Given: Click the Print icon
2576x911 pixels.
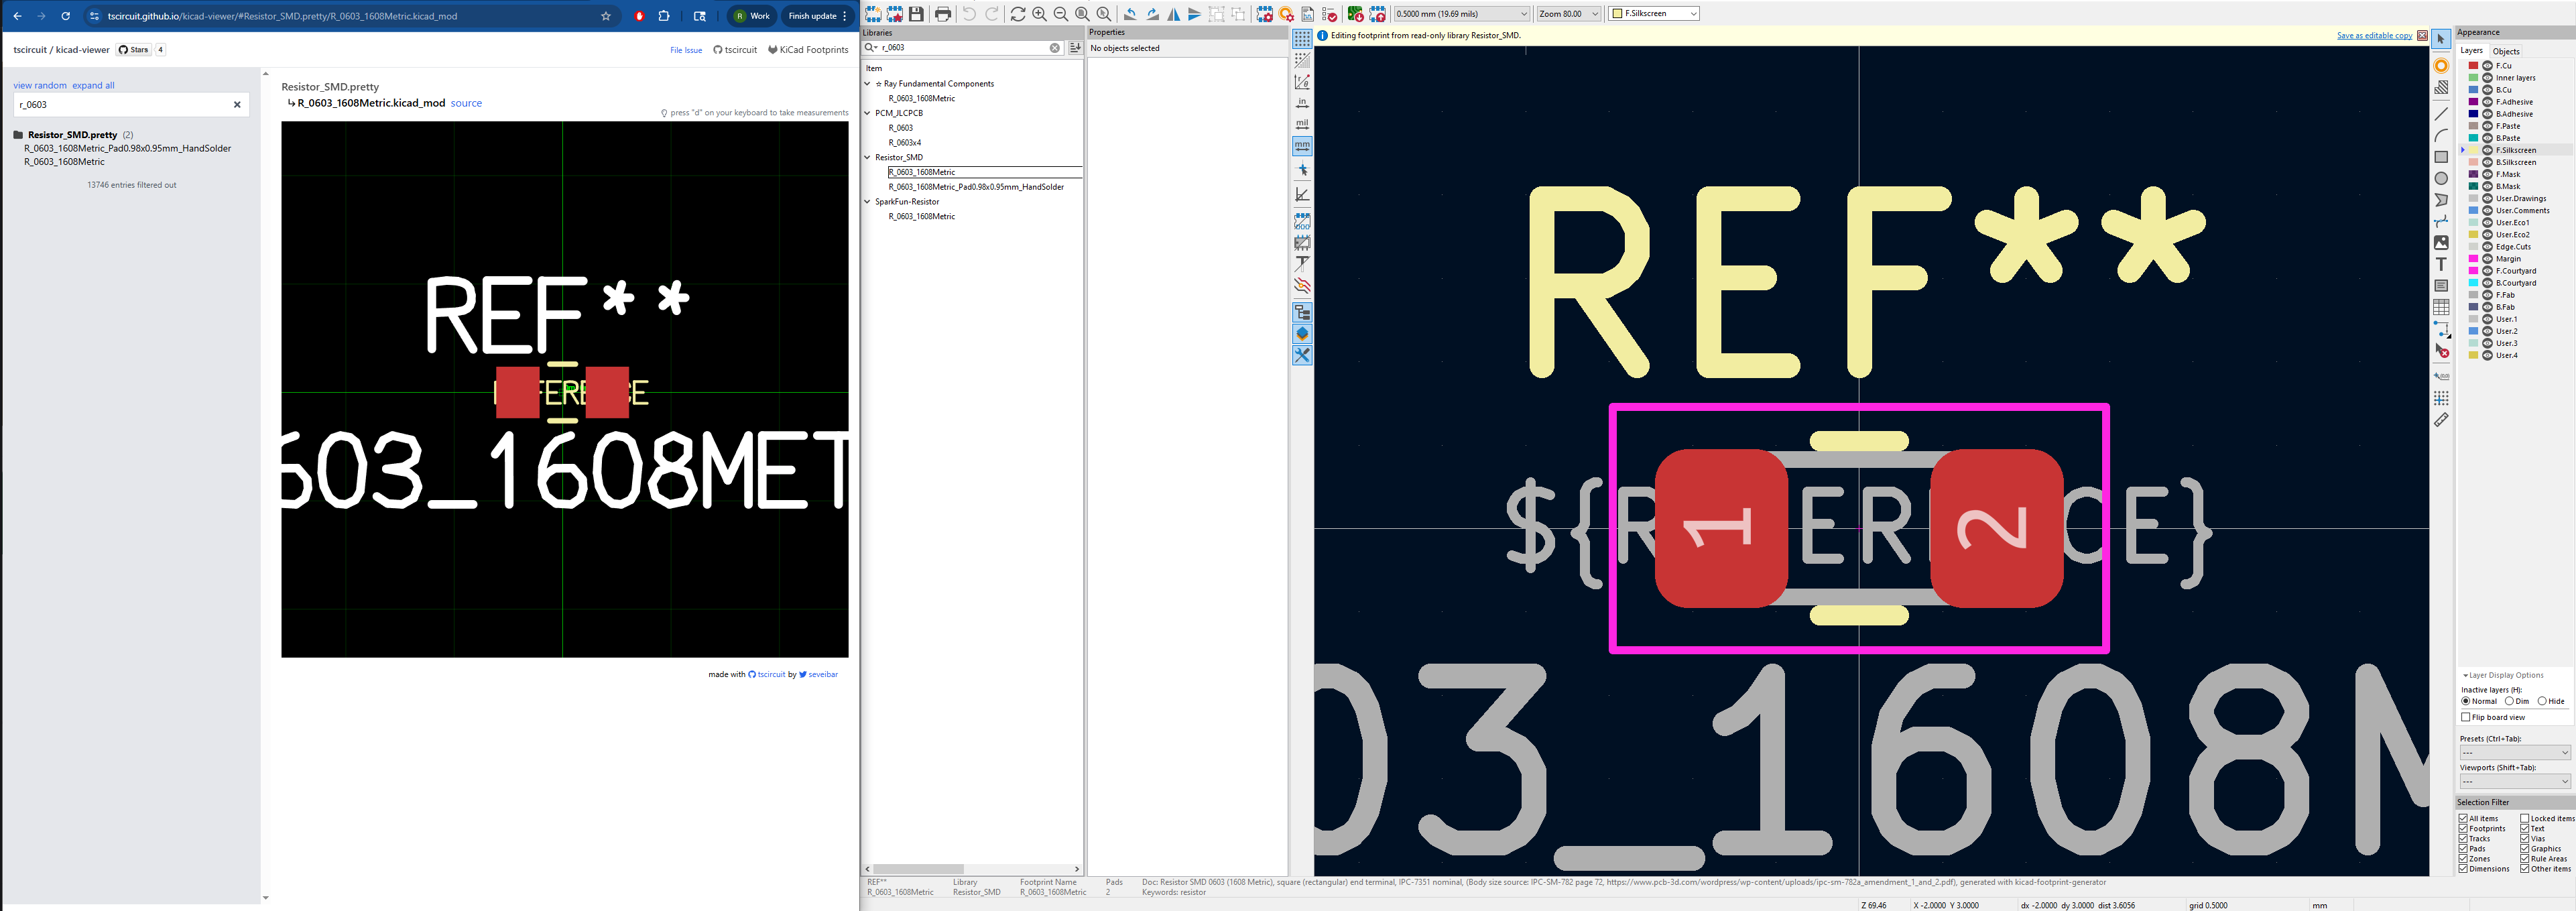Looking at the screenshot, I should point(943,14).
